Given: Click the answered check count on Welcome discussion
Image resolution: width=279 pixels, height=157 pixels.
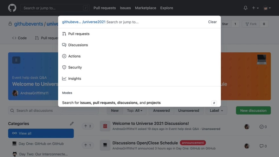Looking at the screenshot, I should click(x=263, y=127).
